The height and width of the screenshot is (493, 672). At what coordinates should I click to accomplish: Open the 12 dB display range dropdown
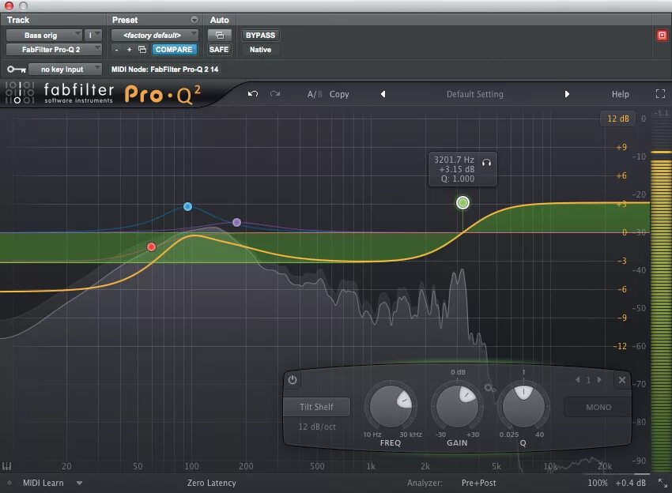point(618,119)
